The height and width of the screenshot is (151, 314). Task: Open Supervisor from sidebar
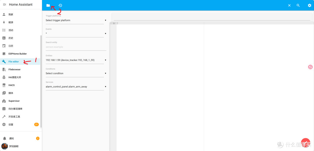click(x=20, y=101)
